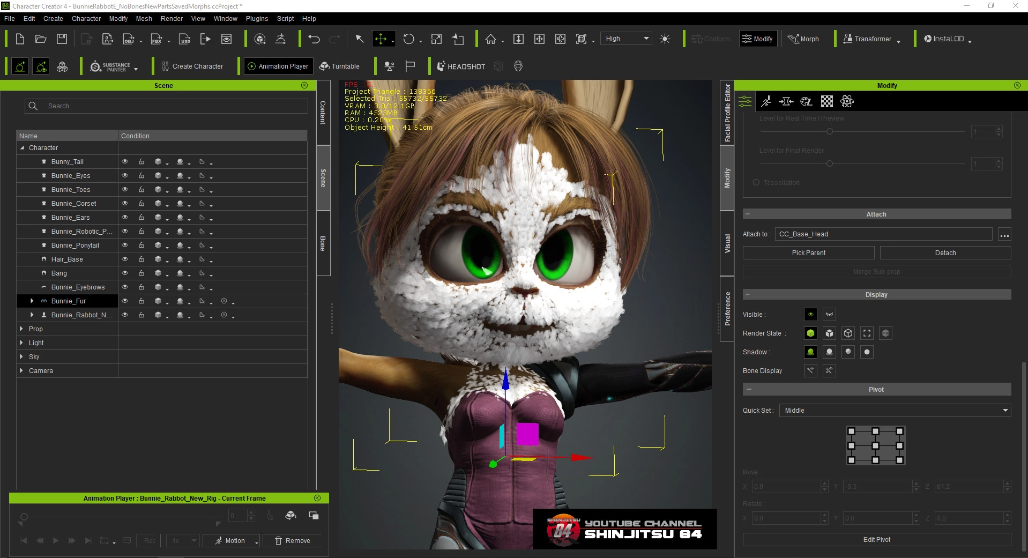Click the Headshot plugin icon
This screenshot has width=1028, height=558.
[x=461, y=66]
